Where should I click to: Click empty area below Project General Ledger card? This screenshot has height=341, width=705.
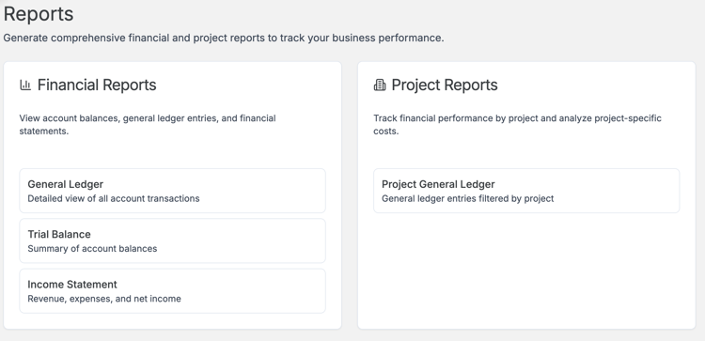pyautogui.click(x=526, y=270)
